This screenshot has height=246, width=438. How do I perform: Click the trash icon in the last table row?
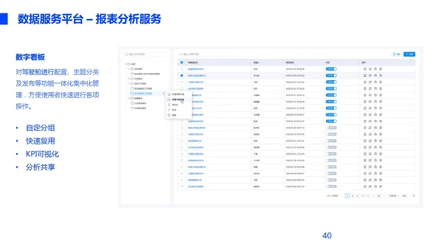coord(381,187)
